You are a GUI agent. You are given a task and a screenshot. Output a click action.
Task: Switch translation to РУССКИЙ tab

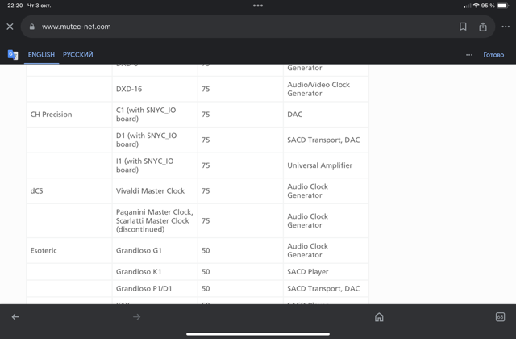[78, 55]
